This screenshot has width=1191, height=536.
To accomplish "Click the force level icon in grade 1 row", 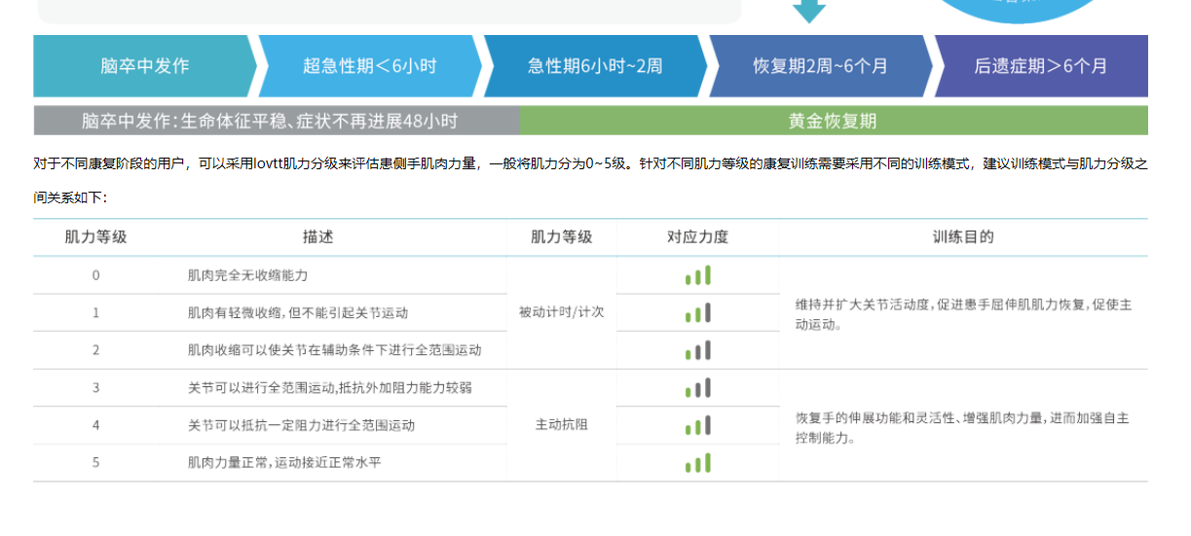I will tap(697, 313).
